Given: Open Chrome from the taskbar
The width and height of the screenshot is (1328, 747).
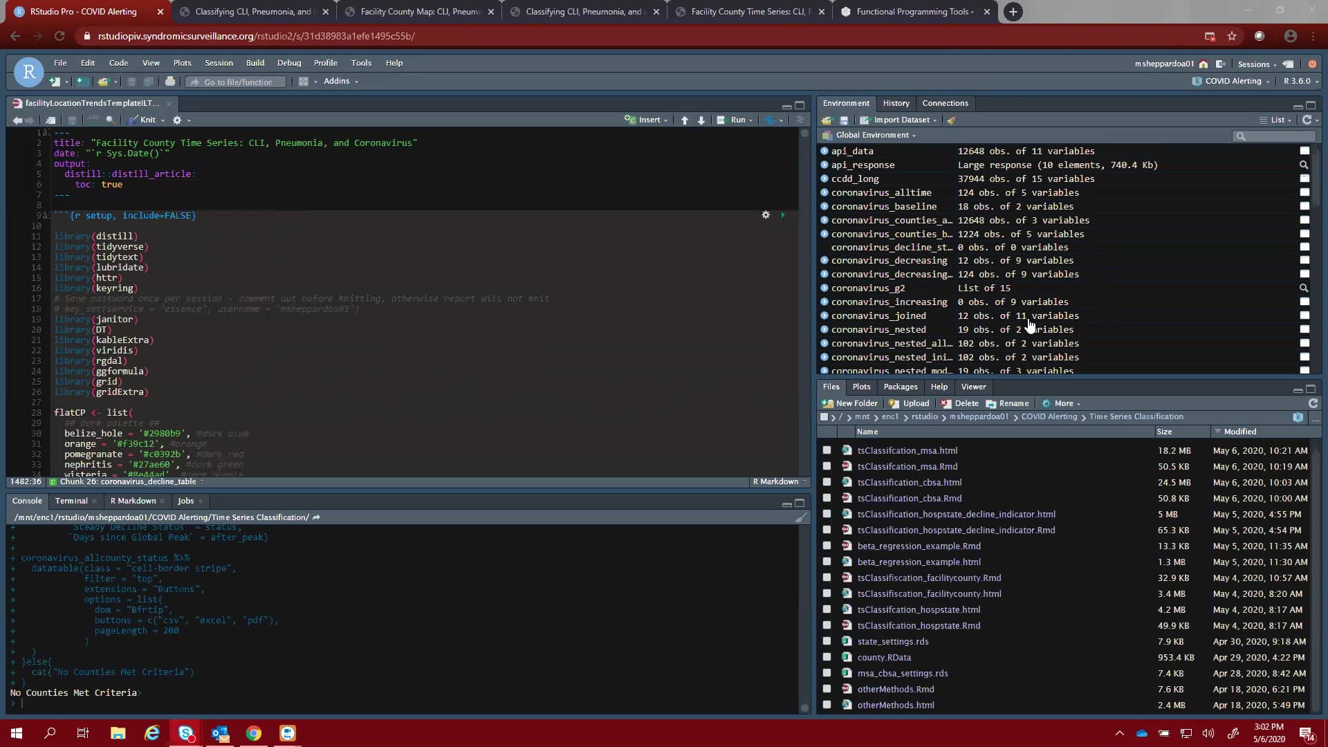Looking at the screenshot, I should click(x=254, y=733).
